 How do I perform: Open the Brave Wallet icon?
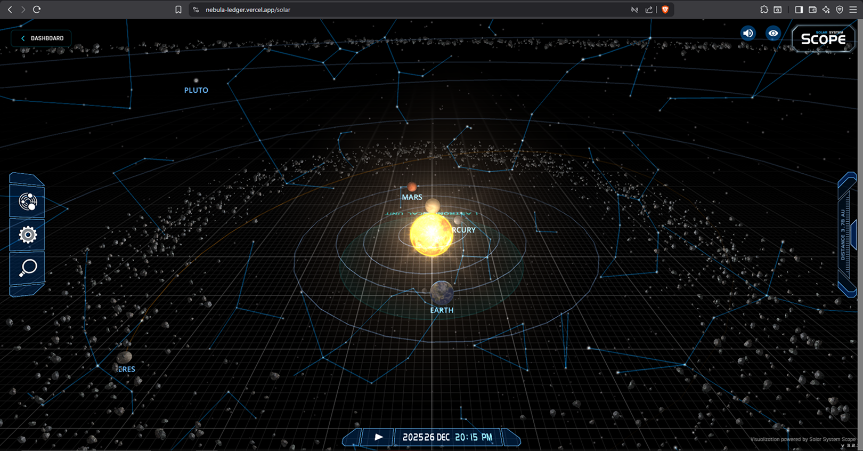point(812,10)
